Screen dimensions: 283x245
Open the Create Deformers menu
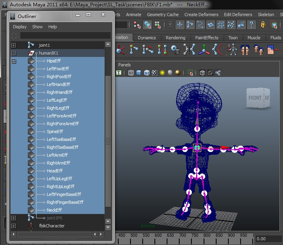(202, 15)
